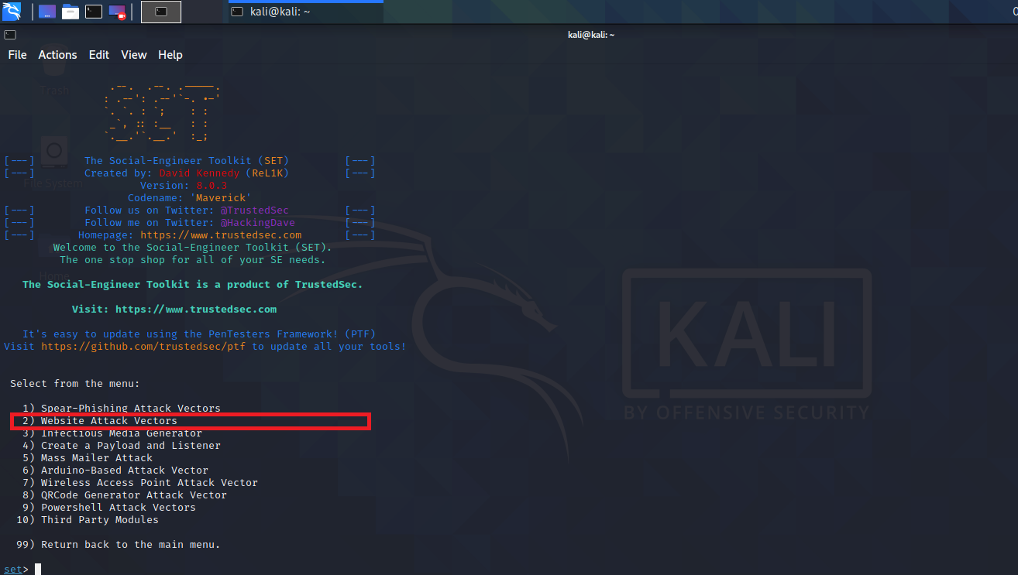Image resolution: width=1018 pixels, height=575 pixels.
Task: Launch the file manager from the panel
Action: point(71,12)
